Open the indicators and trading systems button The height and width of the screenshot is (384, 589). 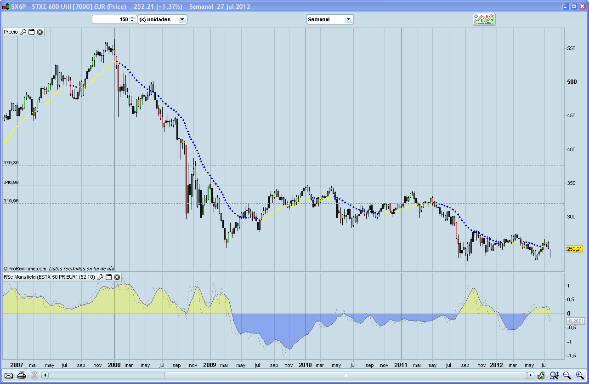[x=484, y=19]
